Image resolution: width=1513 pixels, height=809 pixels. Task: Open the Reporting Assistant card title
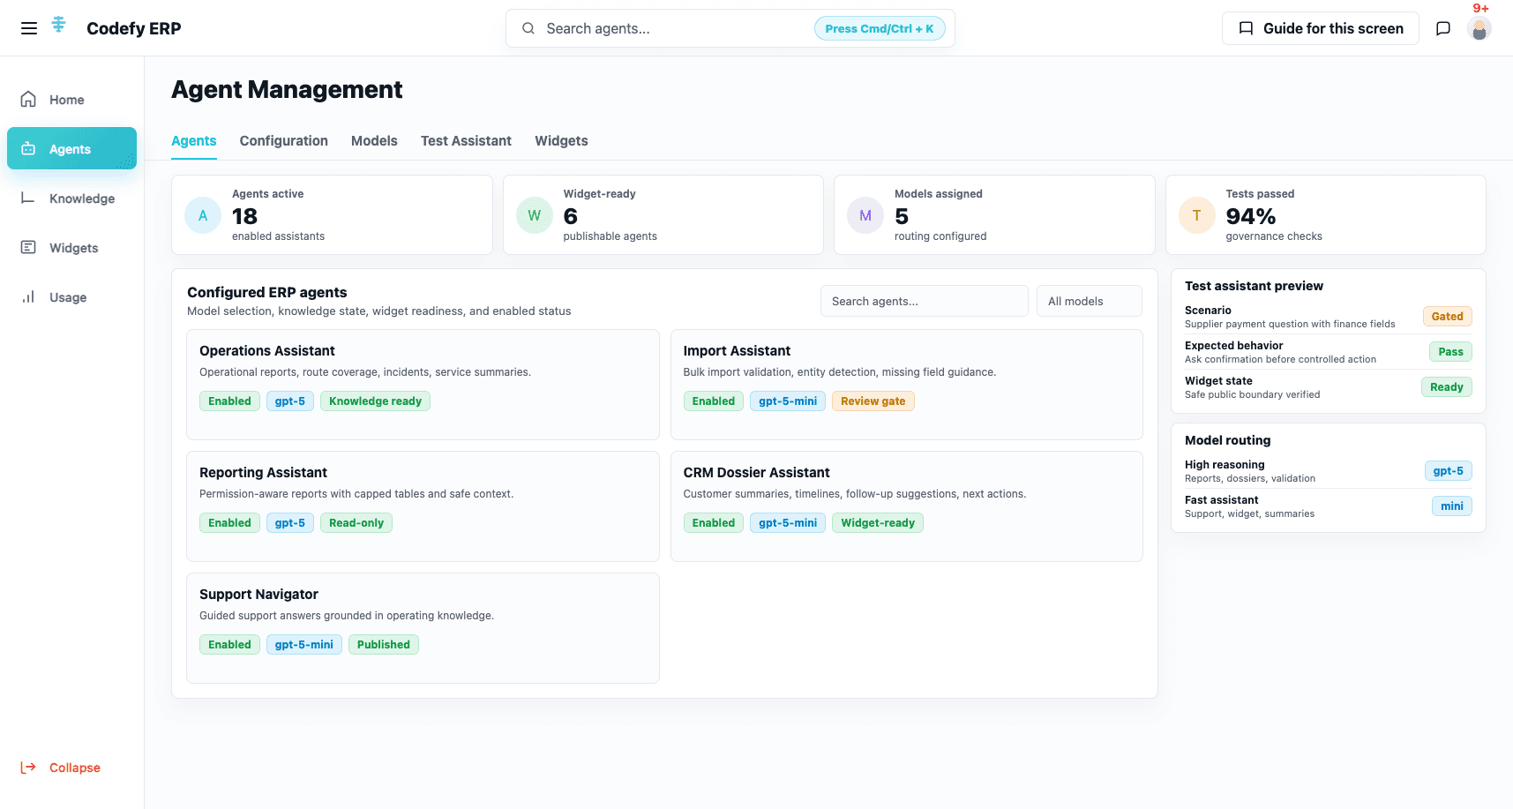point(263,473)
